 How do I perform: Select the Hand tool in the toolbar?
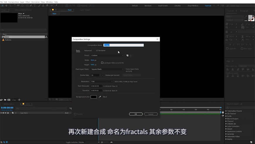6,5
